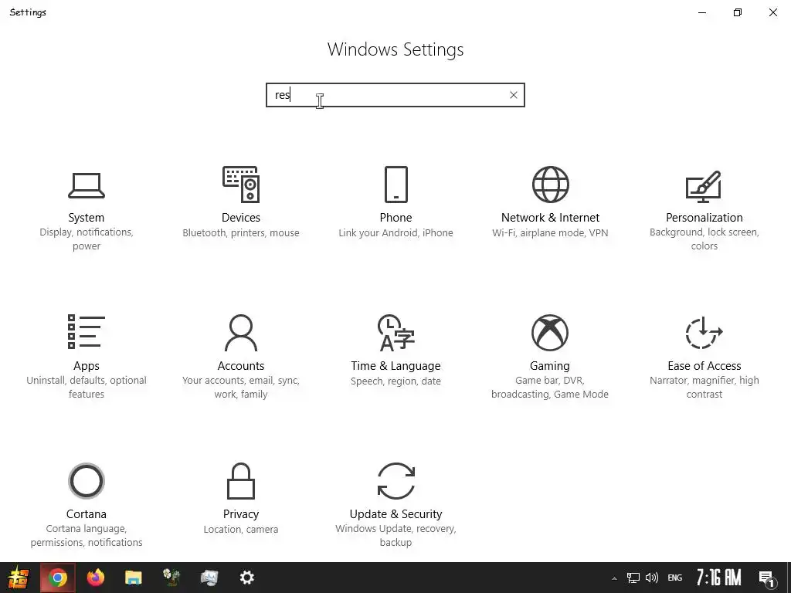
Task: Click the Apps label text
Action: click(87, 365)
